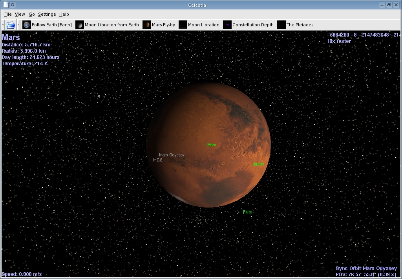Click the sticky button in the title bar

pos(13,5)
